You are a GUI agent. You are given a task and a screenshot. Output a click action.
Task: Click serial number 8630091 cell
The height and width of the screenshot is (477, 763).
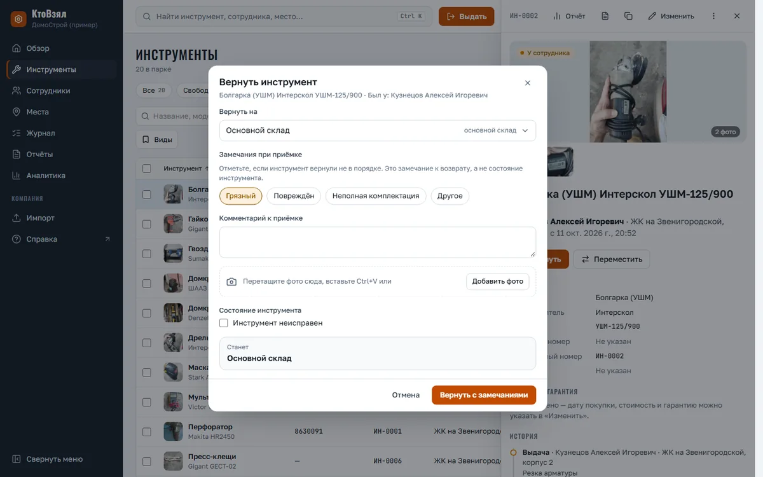click(x=308, y=431)
